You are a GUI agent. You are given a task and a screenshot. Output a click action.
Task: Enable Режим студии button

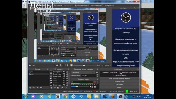[x=119, y=81]
